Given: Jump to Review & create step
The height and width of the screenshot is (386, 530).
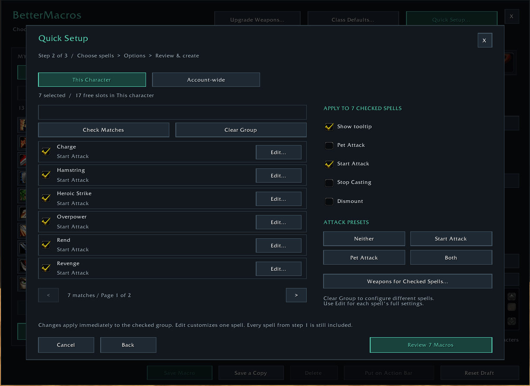Looking at the screenshot, I should point(177,56).
